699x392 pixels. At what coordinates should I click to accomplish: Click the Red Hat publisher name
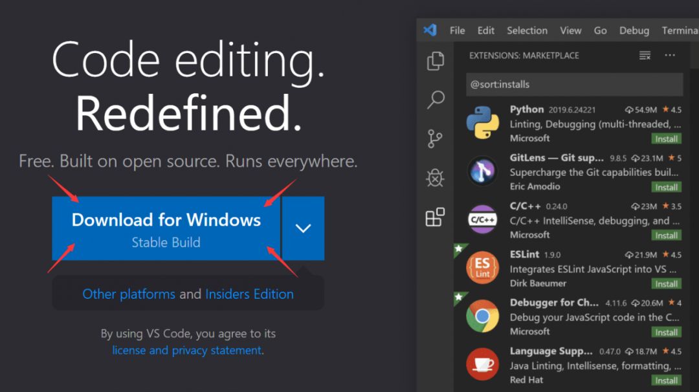(526, 380)
